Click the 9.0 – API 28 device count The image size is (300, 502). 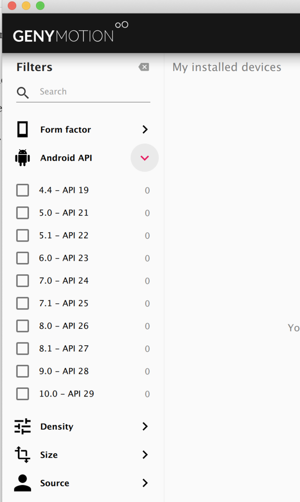[147, 371]
